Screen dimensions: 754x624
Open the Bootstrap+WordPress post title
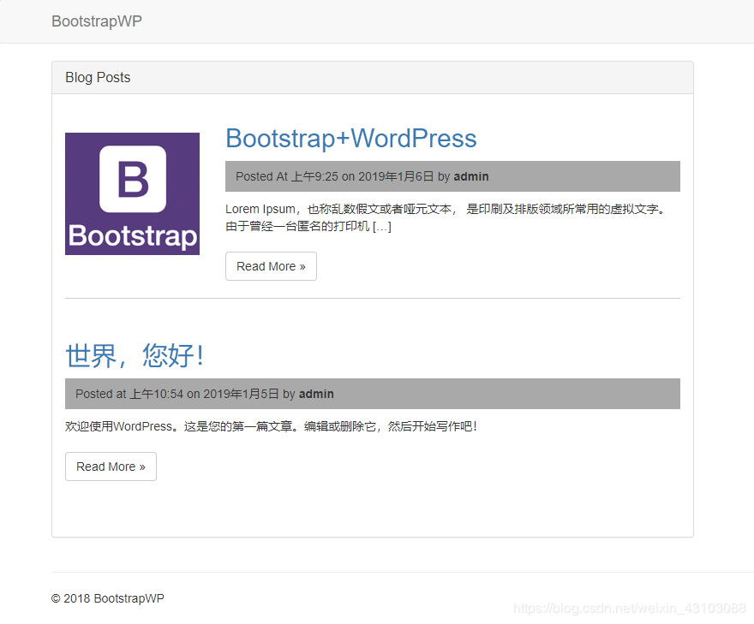coord(351,139)
